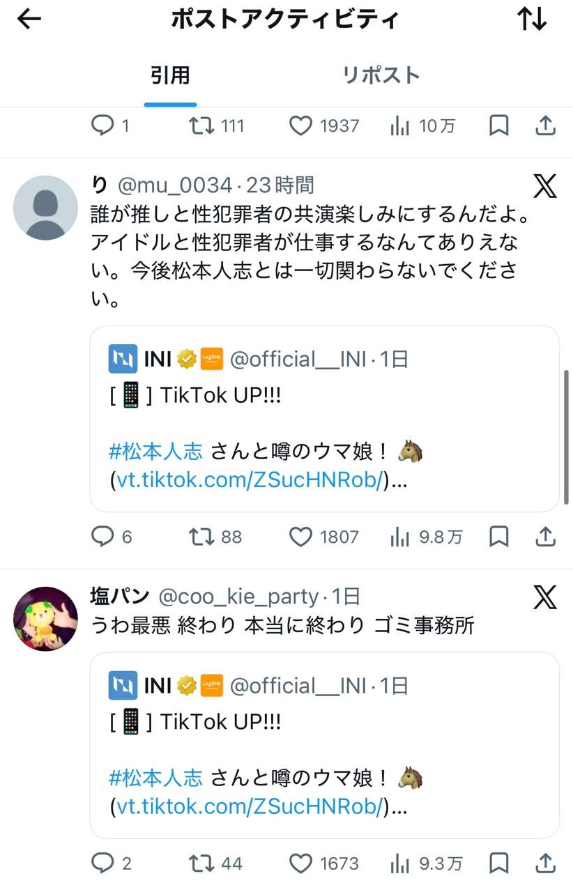Share the topmost post with 1937 likes
This screenshot has height=892, width=573.
[x=545, y=125]
